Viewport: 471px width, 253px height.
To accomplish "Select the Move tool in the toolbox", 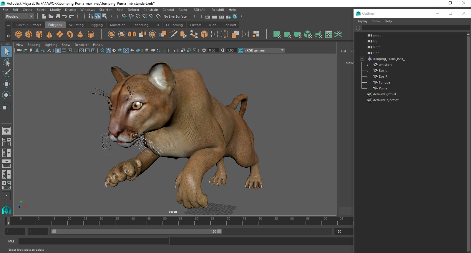I will coord(6,84).
